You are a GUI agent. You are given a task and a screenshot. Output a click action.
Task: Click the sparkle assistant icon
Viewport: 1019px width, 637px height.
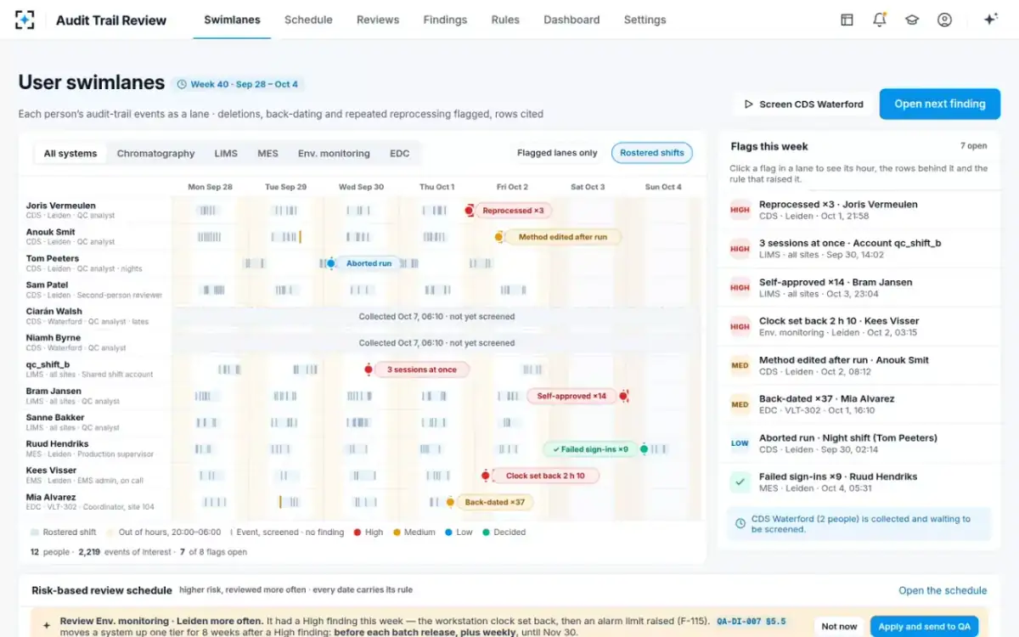[x=990, y=20]
